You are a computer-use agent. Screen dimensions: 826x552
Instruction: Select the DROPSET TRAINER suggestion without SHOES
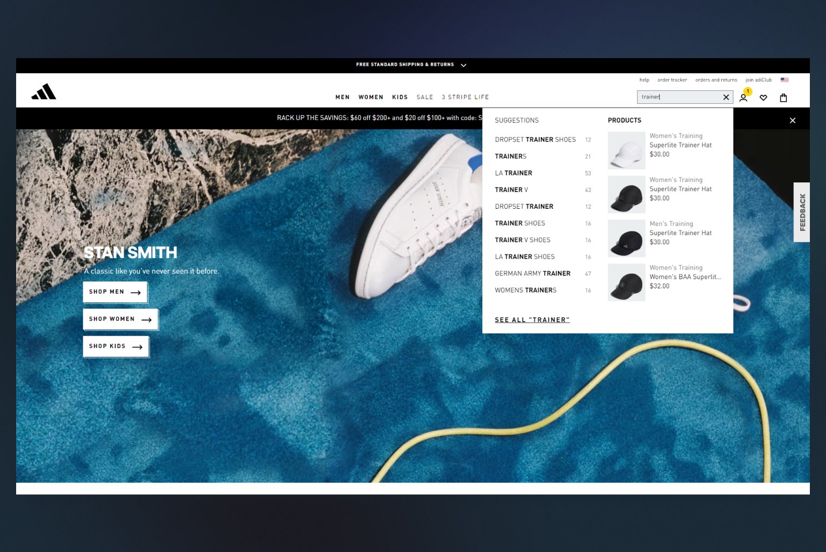(x=543, y=206)
